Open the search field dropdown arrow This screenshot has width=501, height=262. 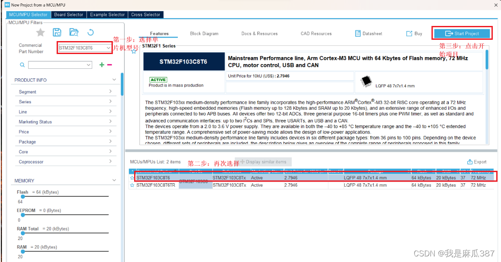coord(89,65)
